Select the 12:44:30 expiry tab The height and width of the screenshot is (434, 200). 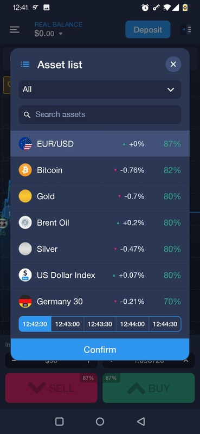(x=165, y=324)
